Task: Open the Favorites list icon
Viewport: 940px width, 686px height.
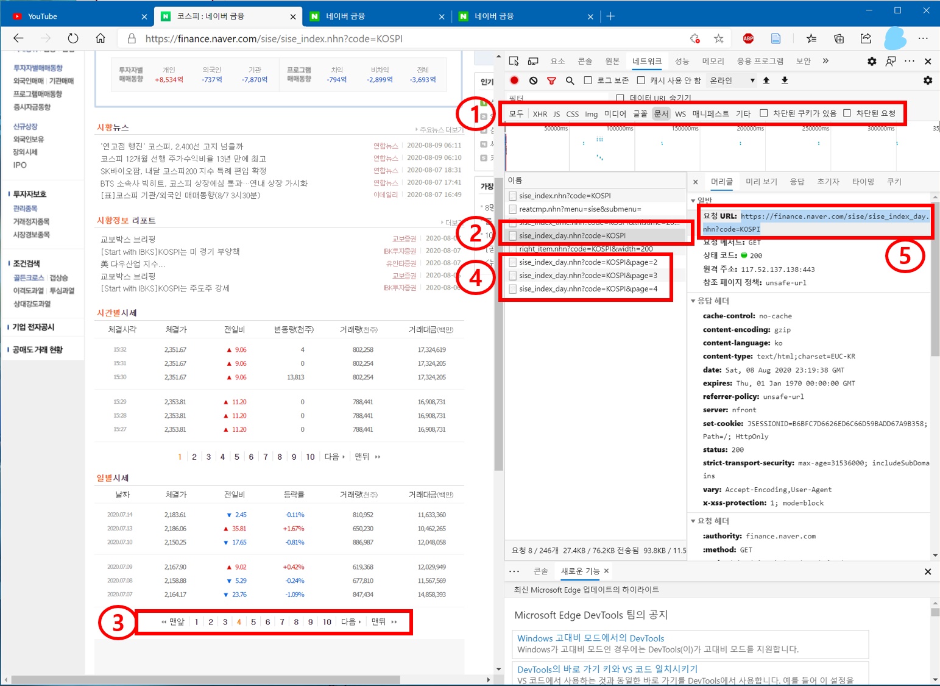Action: point(811,38)
